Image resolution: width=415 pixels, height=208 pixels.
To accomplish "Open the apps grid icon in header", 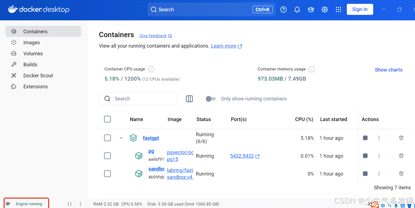I will pos(338,10).
